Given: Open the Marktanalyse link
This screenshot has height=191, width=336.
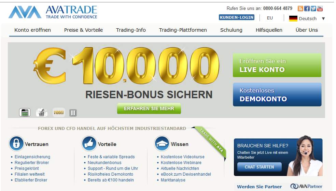Looking at the screenshot, I should click(x=173, y=180).
